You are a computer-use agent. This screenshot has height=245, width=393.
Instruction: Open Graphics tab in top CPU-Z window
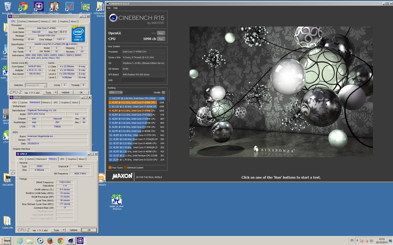64,21
